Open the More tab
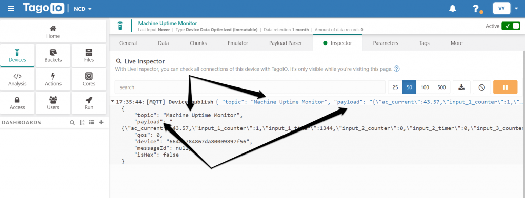Viewport: 525px width, 198px height. coord(457,43)
